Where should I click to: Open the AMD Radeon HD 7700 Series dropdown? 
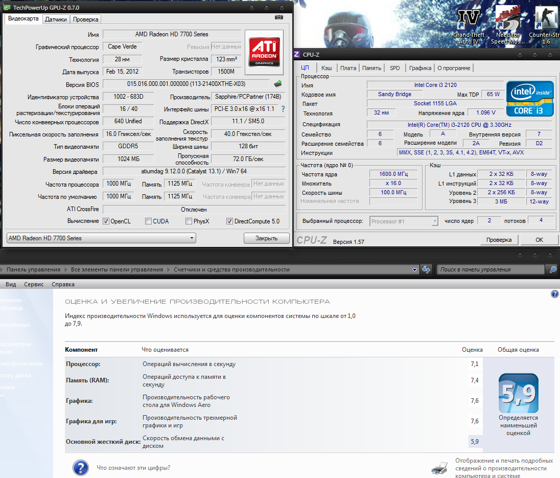pyautogui.click(x=101, y=238)
